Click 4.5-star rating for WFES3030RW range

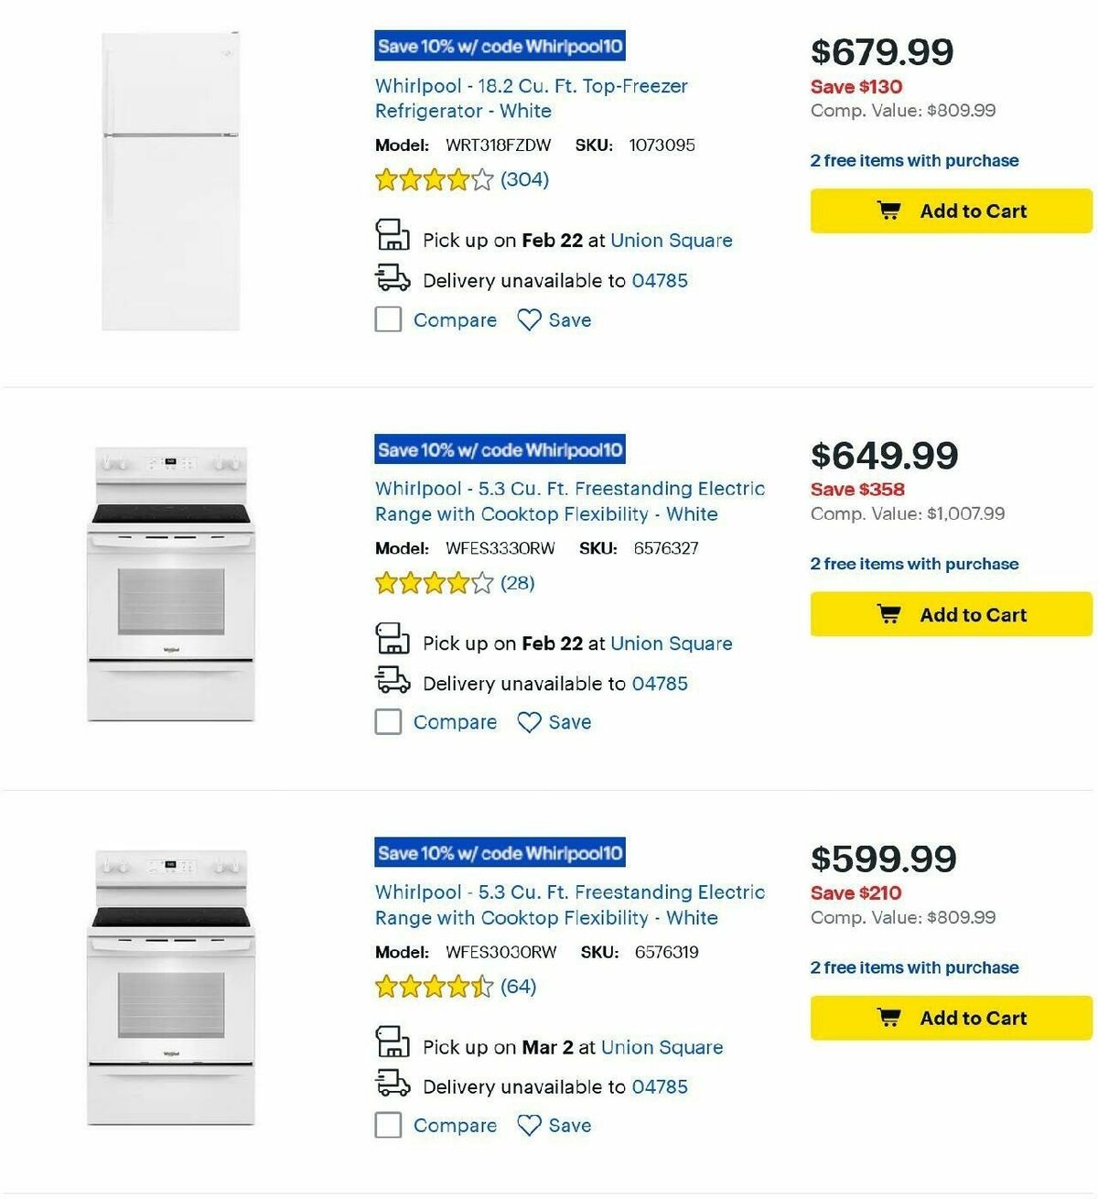click(x=430, y=987)
